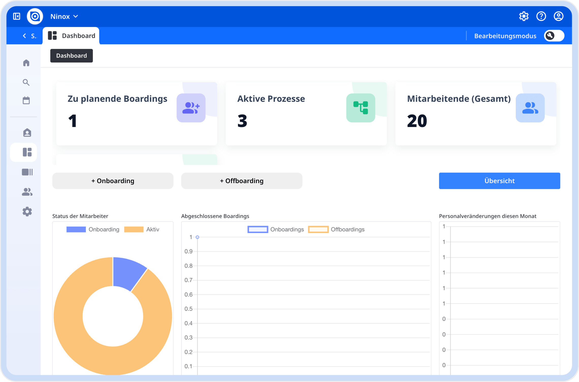
Task: Collapse the sidebar panel icon
Action: [x=17, y=16]
